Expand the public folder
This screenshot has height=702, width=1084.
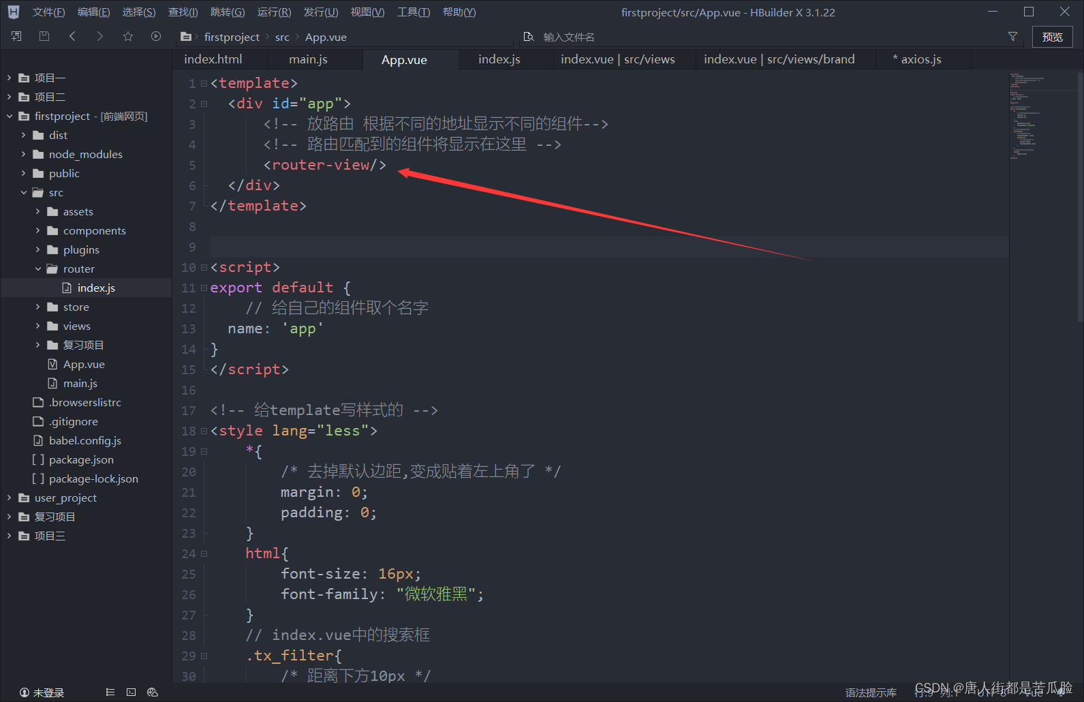click(x=23, y=173)
